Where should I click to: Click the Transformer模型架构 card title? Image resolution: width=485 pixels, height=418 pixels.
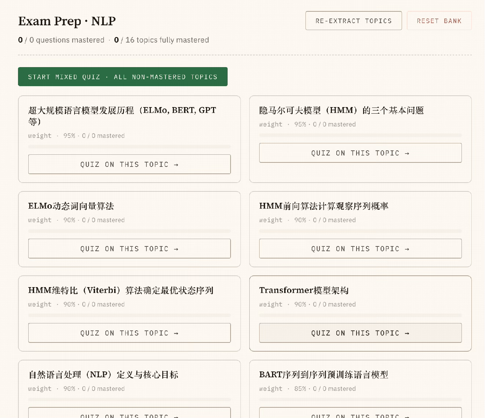point(304,290)
